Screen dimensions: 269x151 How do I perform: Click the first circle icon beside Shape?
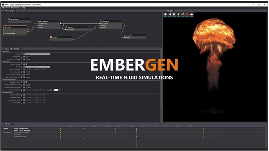[22, 54]
